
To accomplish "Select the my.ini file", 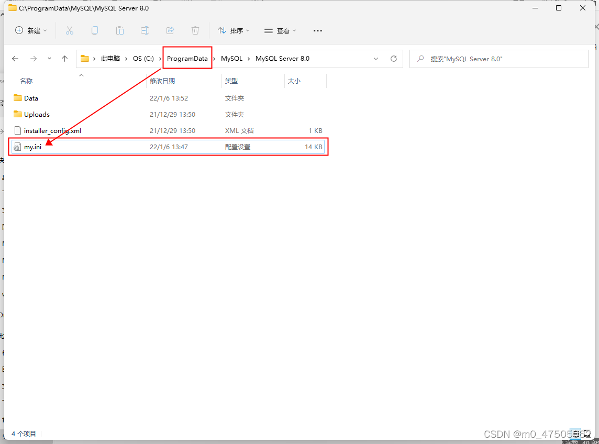I will [168, 147].
